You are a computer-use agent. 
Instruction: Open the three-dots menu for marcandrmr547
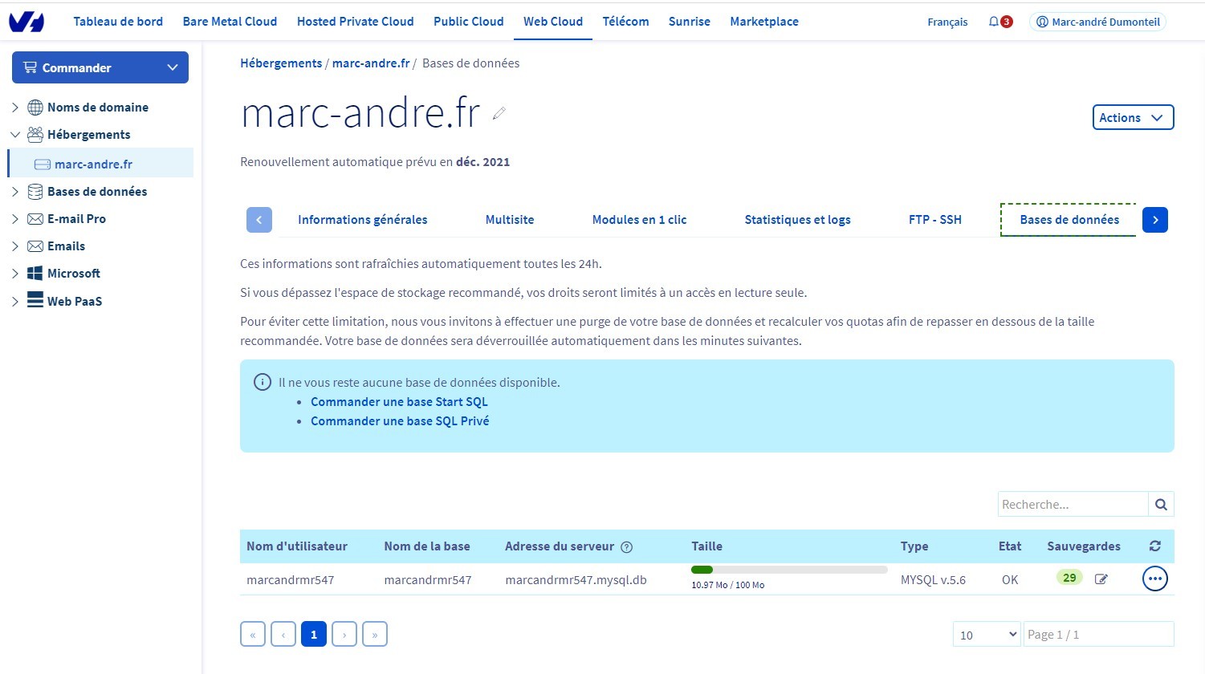point(1154,579)
